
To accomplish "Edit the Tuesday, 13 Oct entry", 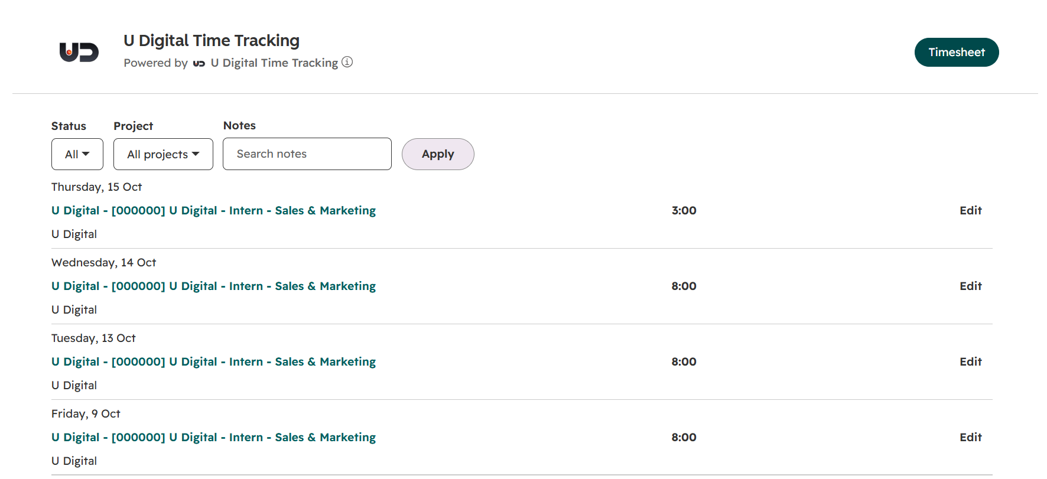I will (970, 361).
